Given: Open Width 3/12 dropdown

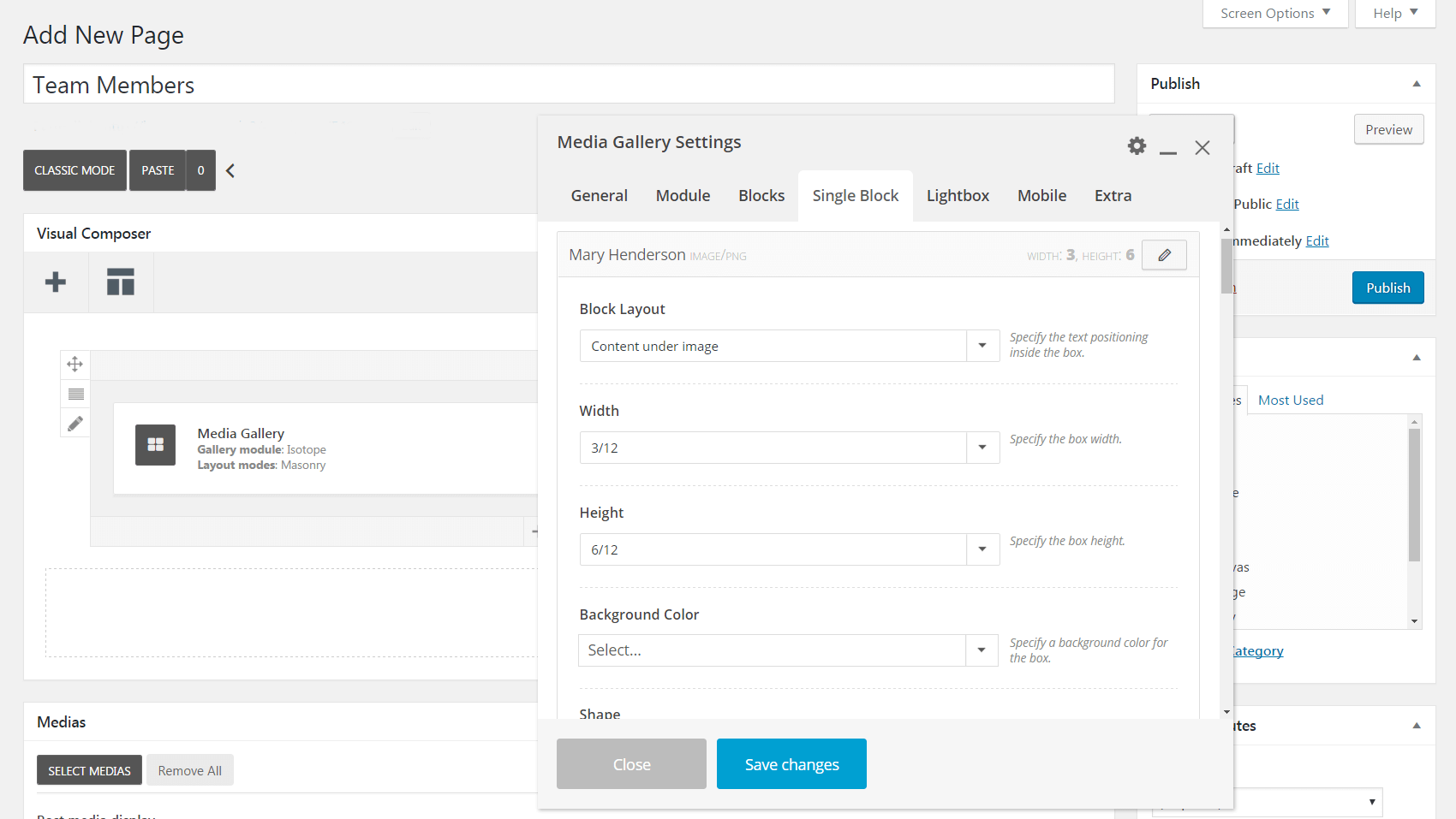Looking at the screenshot, I should pyautogui.click(x=790, y=448).
